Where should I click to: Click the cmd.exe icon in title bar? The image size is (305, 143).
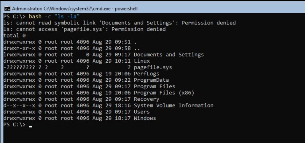click(7, 9)
